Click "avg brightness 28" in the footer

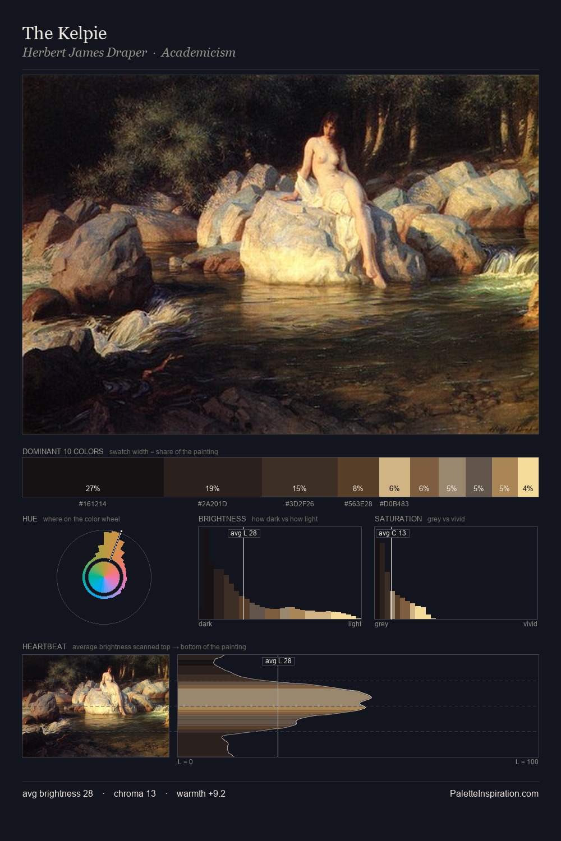pos(58,794)
